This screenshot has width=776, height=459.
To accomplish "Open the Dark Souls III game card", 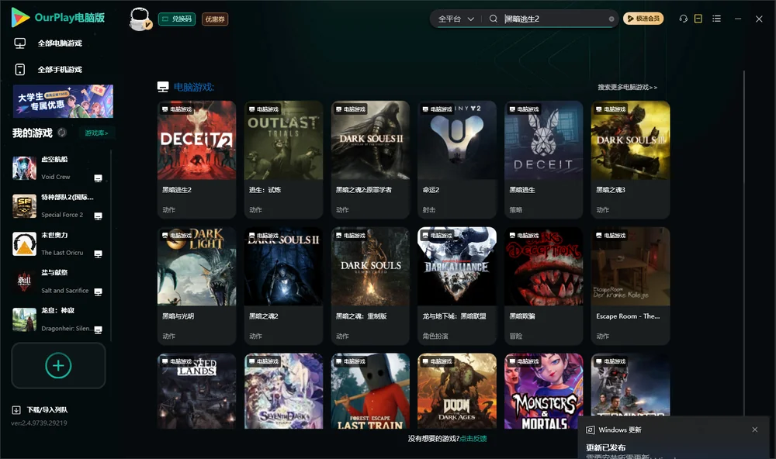I will coord(630,159).
